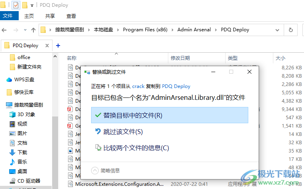Go up one folder level
Image resolution: width=304 pixels, height=189 pixels.
coord(33,30)
